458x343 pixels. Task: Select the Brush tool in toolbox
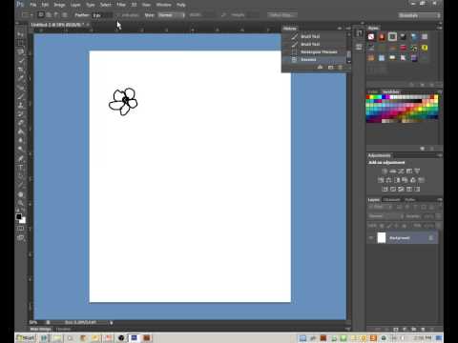click(21, 96)
